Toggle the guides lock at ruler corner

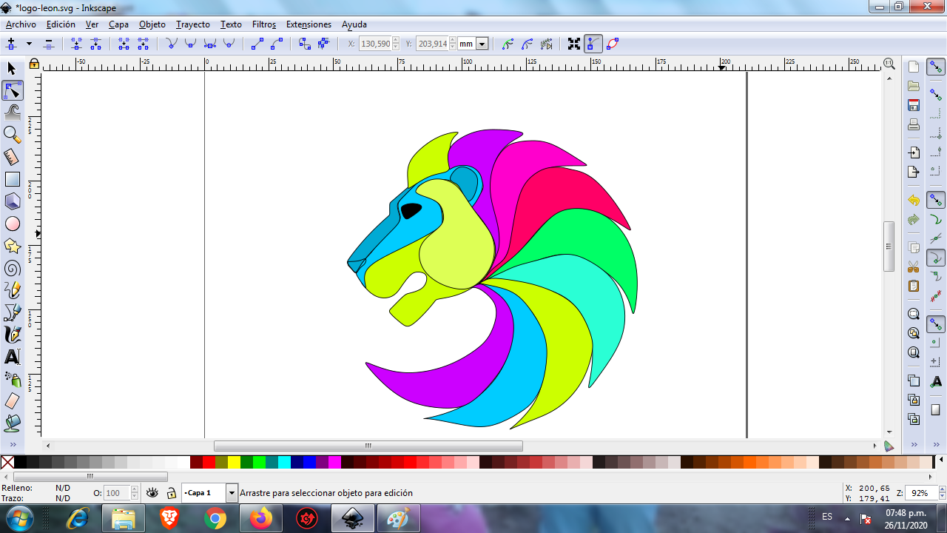coord(34,64)
